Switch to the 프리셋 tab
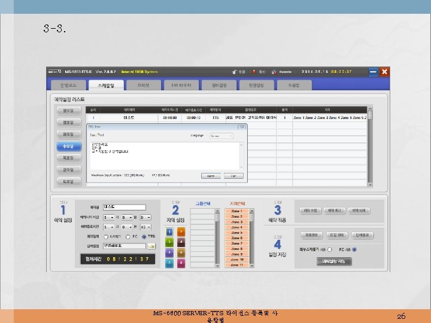 tap(144, 86)
